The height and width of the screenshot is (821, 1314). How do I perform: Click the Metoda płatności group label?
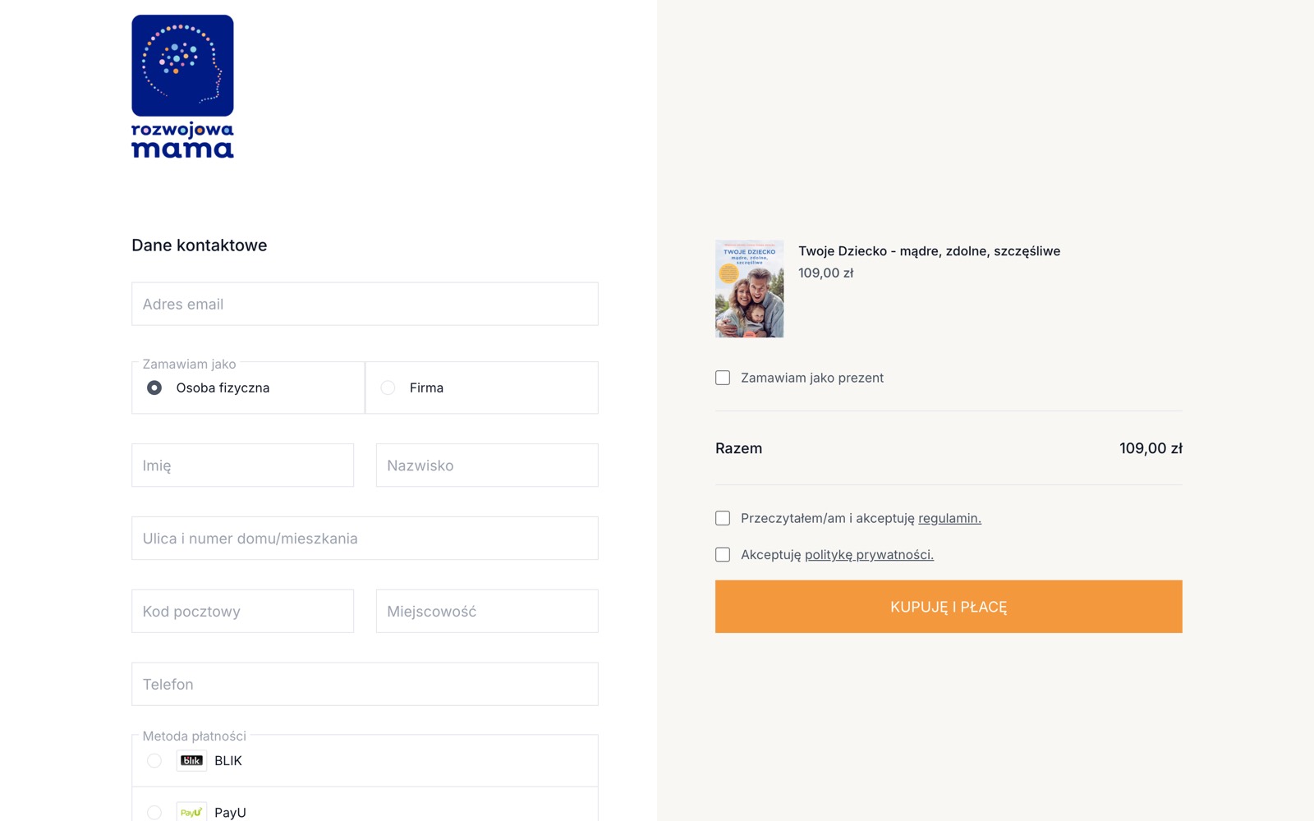195,736
